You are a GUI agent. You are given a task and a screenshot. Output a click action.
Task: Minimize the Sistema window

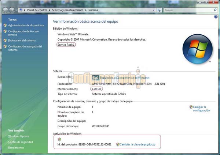pyautogui.click(x=200, y=2)
